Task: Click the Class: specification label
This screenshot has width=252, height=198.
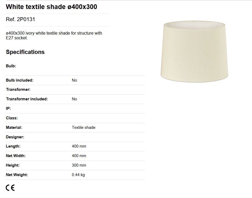Action: pos(12,118)
